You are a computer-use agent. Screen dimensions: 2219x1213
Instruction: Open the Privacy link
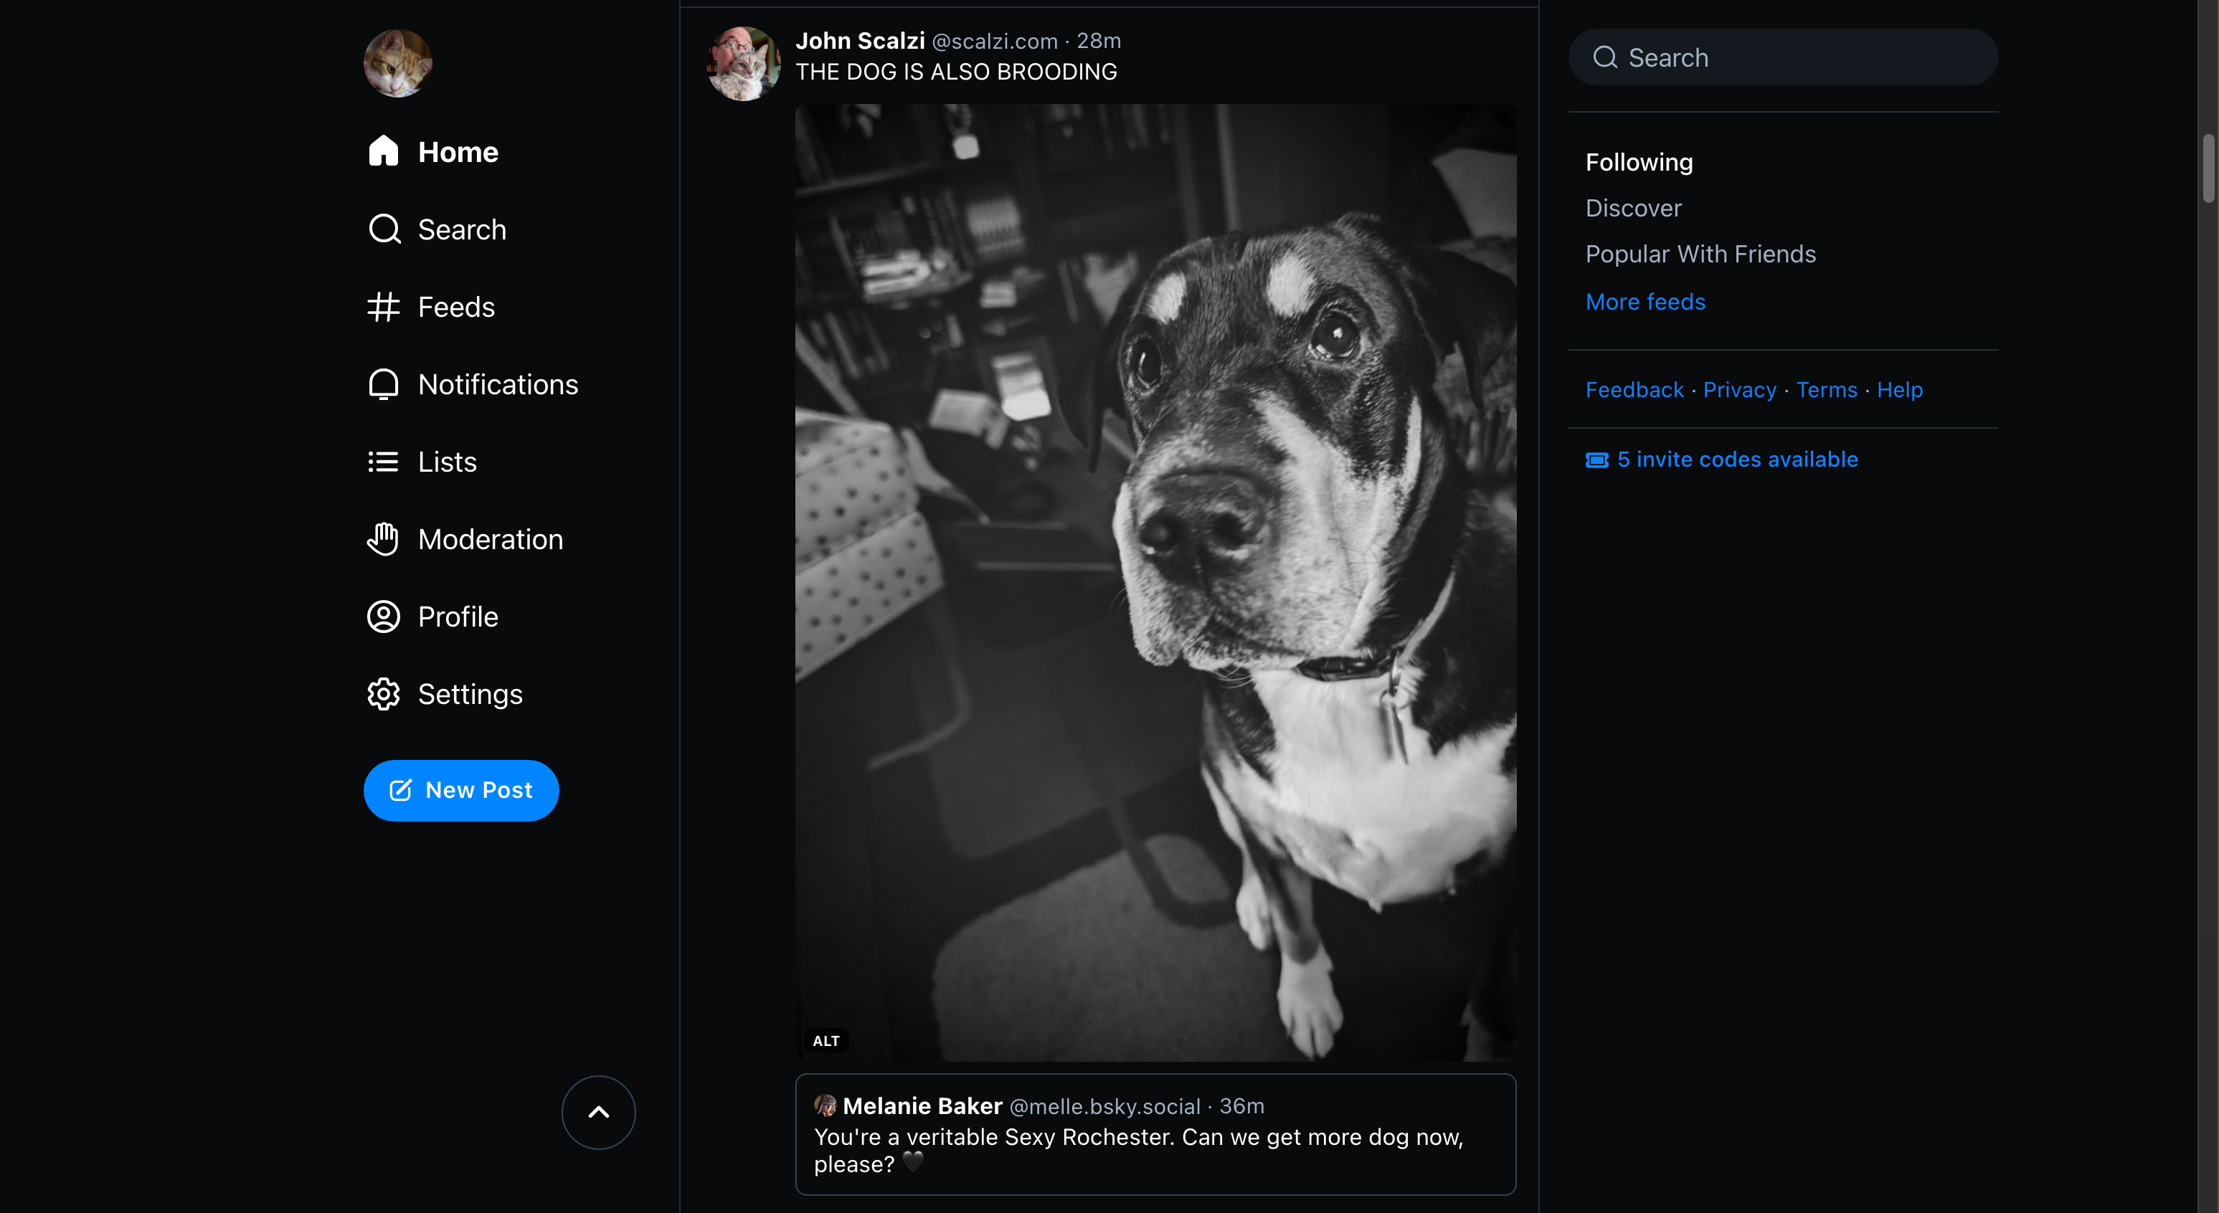tap(1739, 390)
